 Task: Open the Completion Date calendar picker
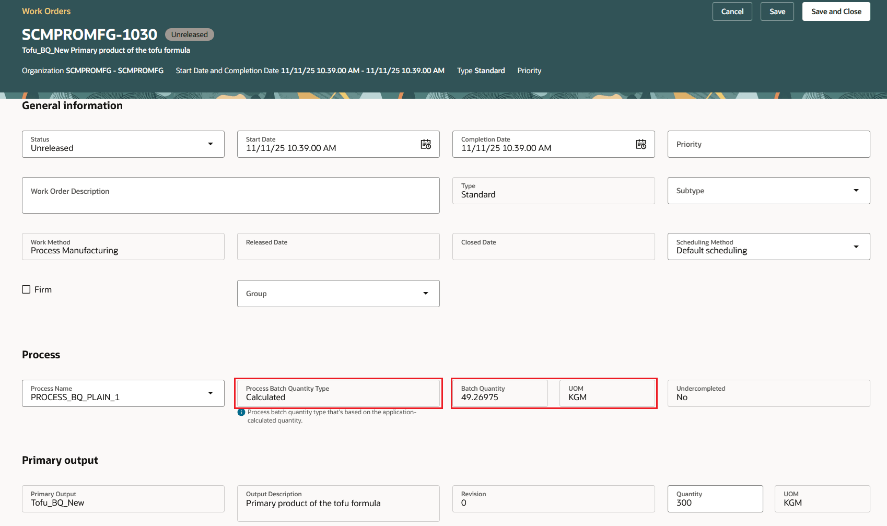pyautogui.click(x=641, y=144)
